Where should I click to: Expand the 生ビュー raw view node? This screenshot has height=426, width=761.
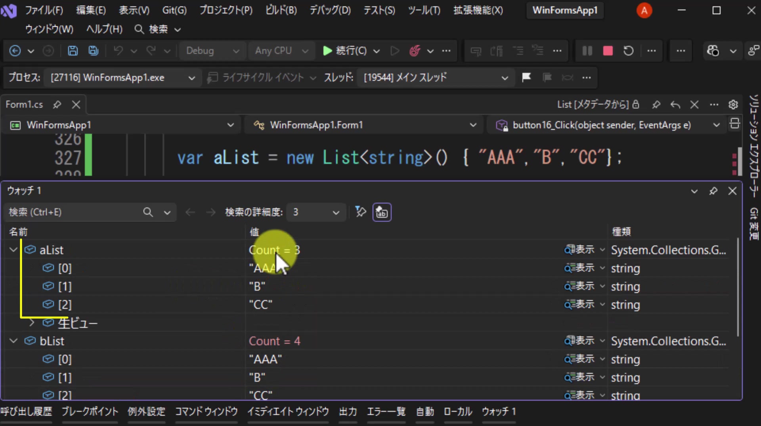pyautogui.click(x=32, y=323)
